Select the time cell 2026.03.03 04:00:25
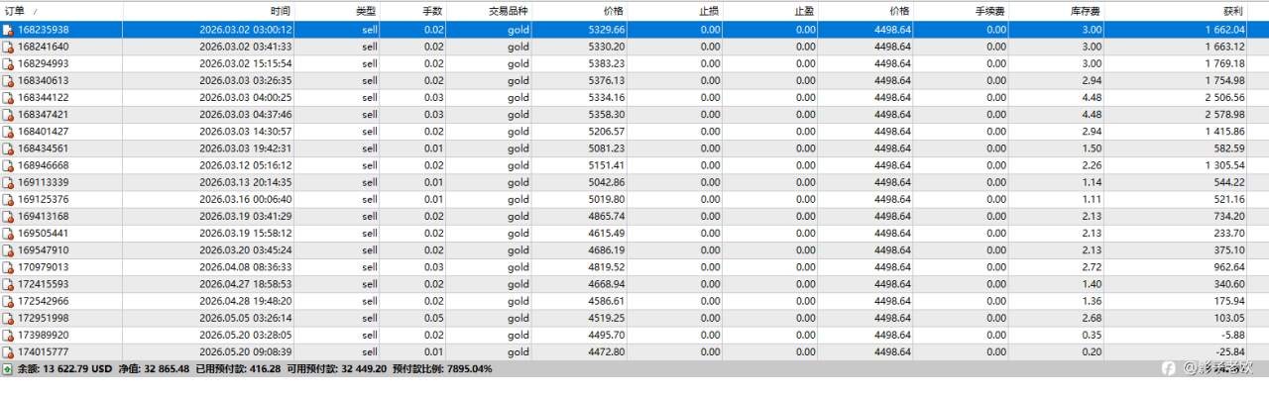The width and height of the screenshot is (1269, 395). (245, 97)
